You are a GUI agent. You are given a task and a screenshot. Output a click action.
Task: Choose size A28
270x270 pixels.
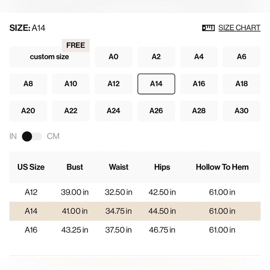point(199,111)
